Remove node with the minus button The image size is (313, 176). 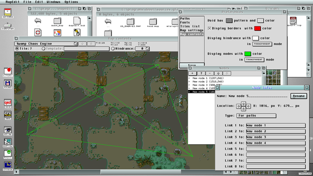tap(210, 73)
